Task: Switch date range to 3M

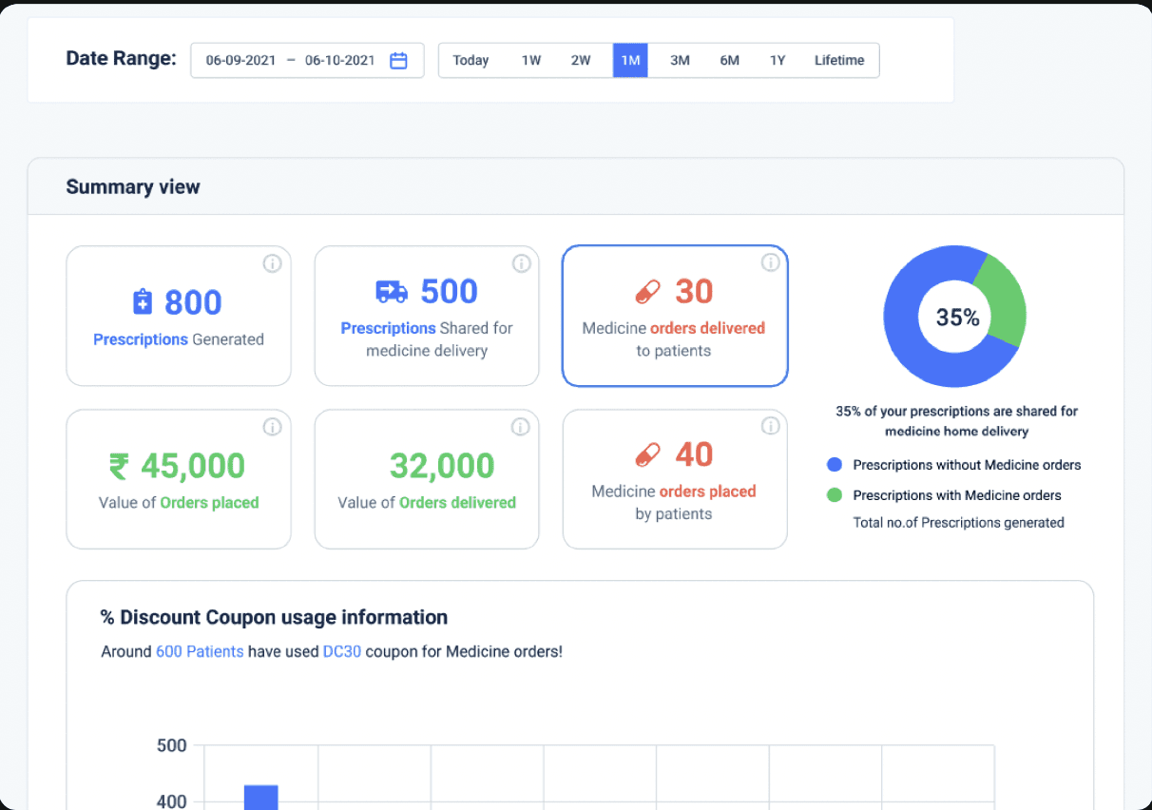Action: click(680, 60)
